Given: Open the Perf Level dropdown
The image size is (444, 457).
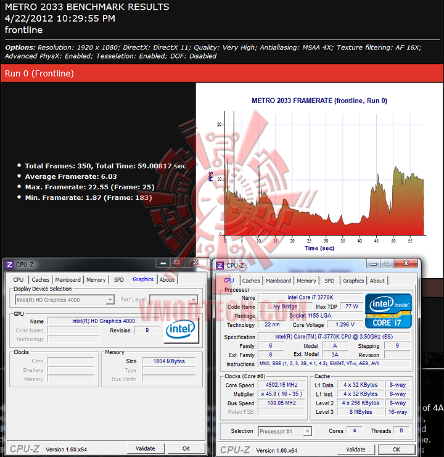Looking at the screenshot, I should (174, 299).
